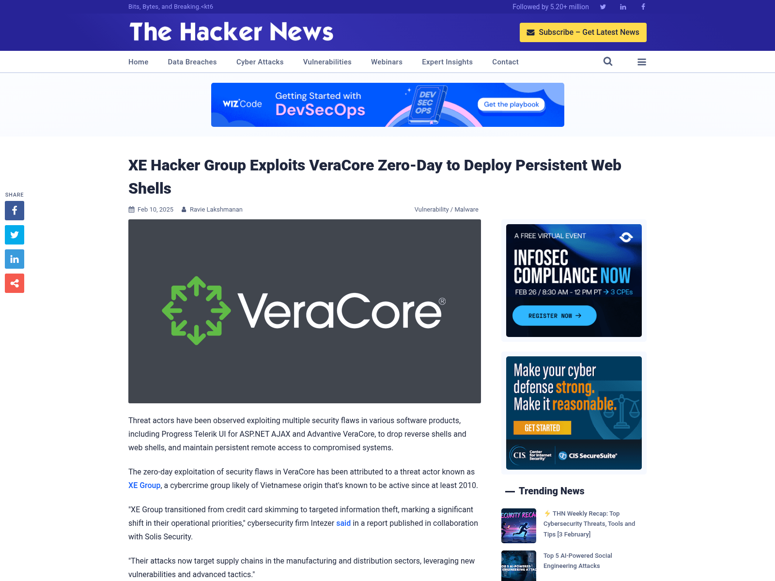Click the Infosec Compliance Now ad logo icon
The width and height of the screenshot is (775, 581).
(626, 237)
